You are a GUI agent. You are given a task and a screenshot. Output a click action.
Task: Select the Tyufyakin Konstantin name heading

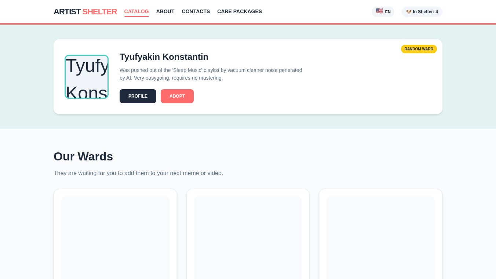coord(164,57)
